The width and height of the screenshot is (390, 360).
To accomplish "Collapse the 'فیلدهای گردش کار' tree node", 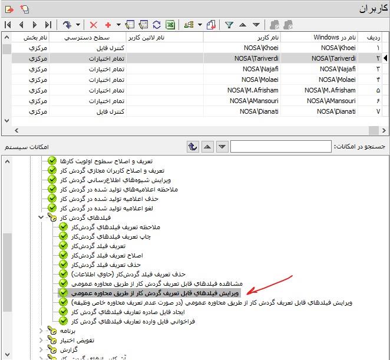I will (41, 217).
